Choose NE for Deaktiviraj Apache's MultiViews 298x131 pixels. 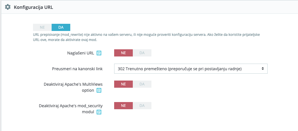click(x=123, y=84)
